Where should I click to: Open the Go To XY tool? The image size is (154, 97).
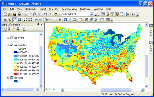pos(96,20)
